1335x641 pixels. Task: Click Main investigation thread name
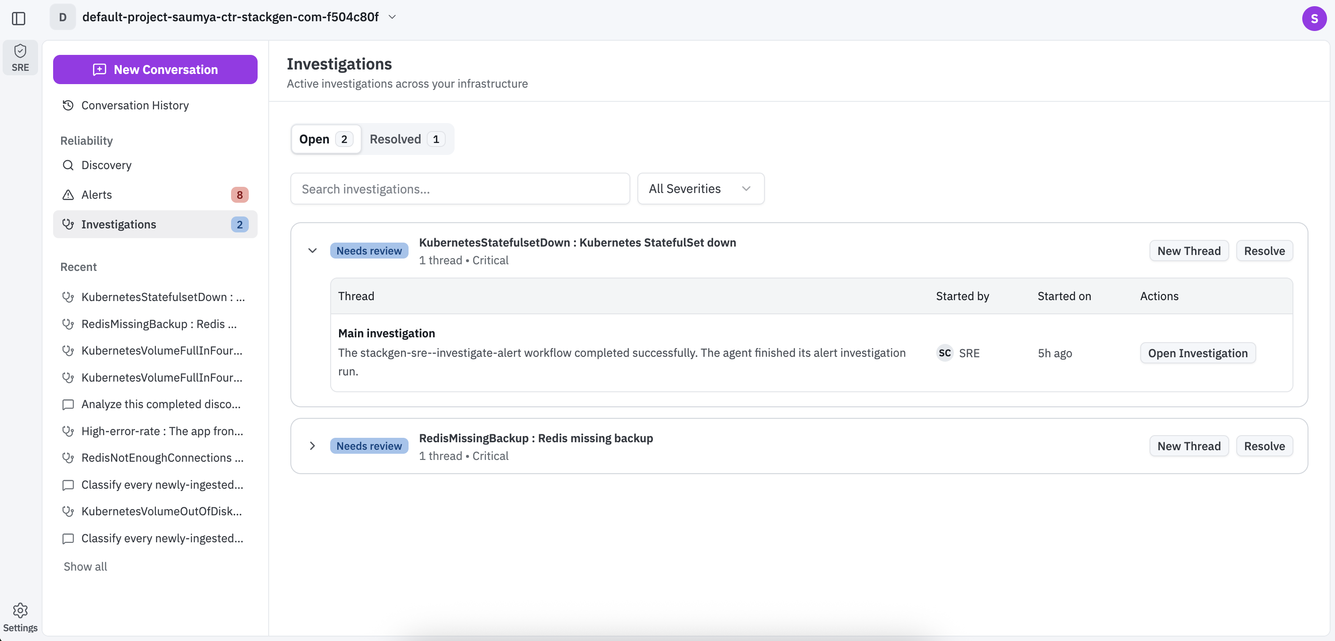pos(386,333)
